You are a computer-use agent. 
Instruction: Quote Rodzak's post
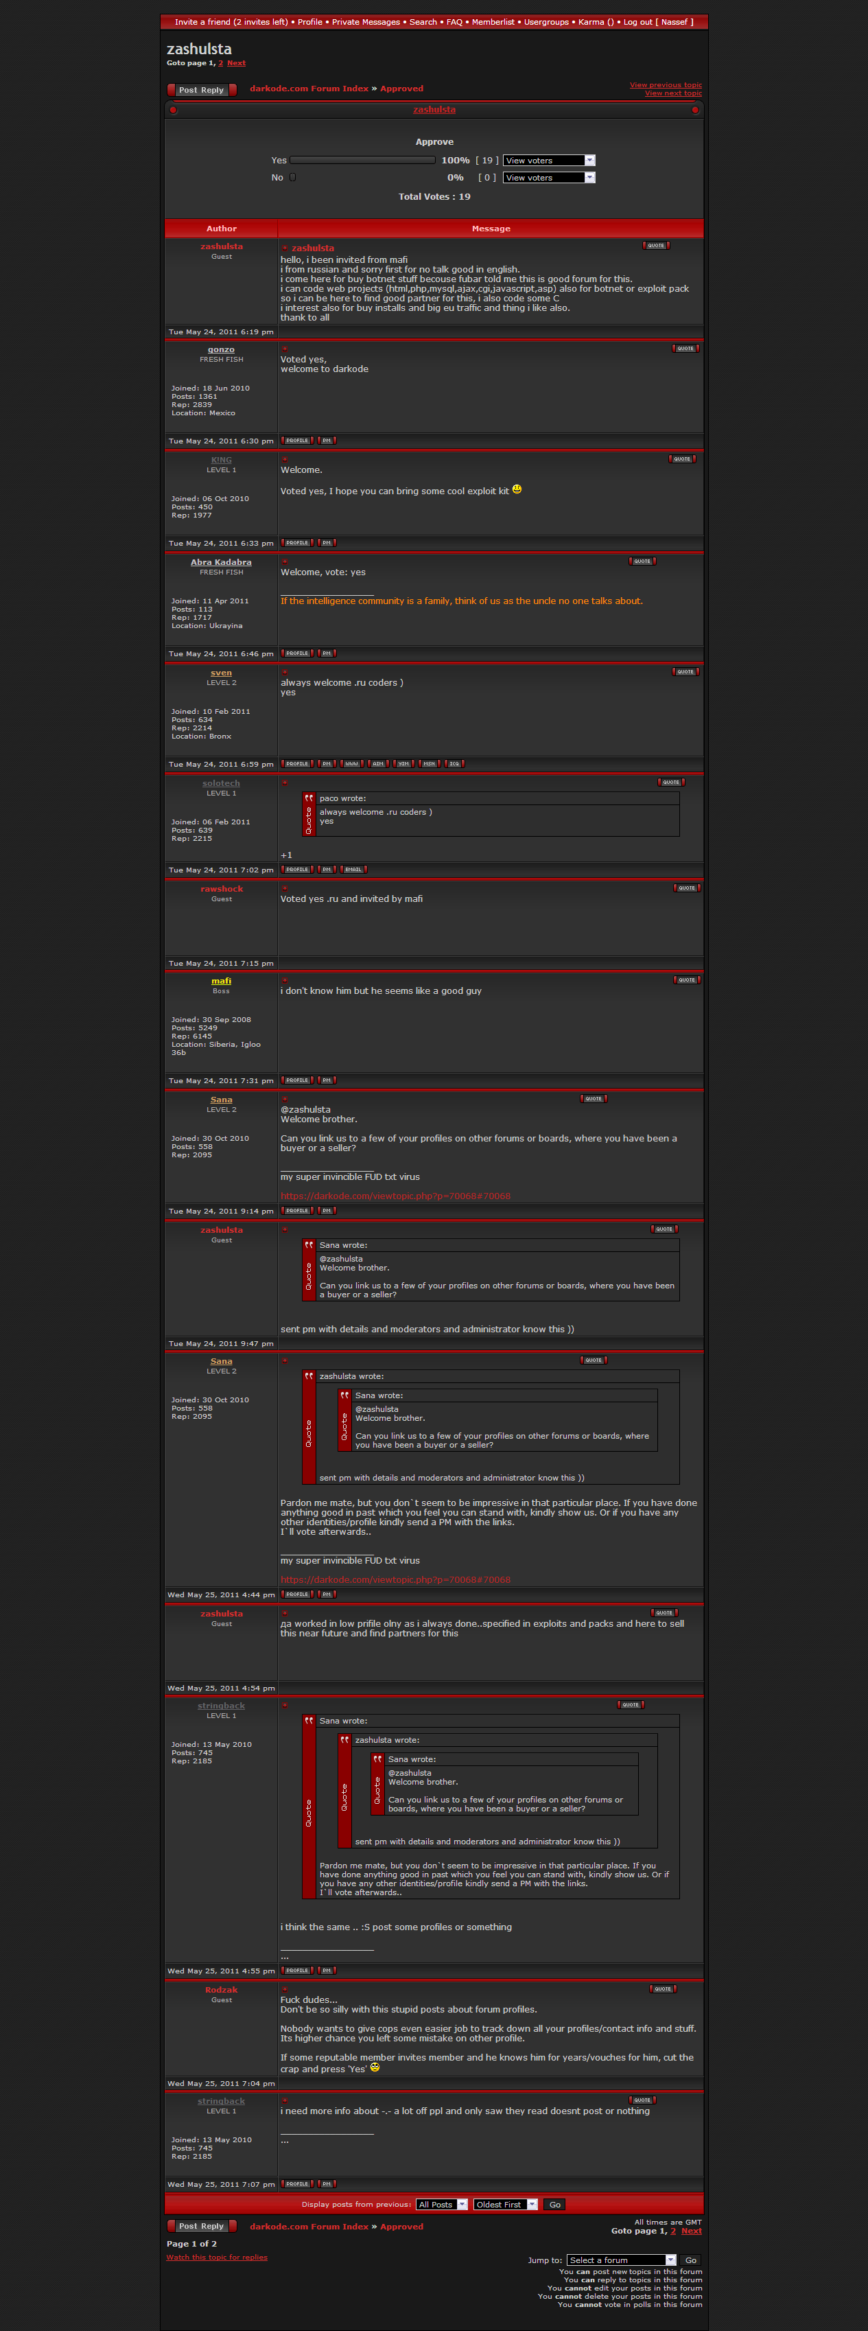[663, 1989]
